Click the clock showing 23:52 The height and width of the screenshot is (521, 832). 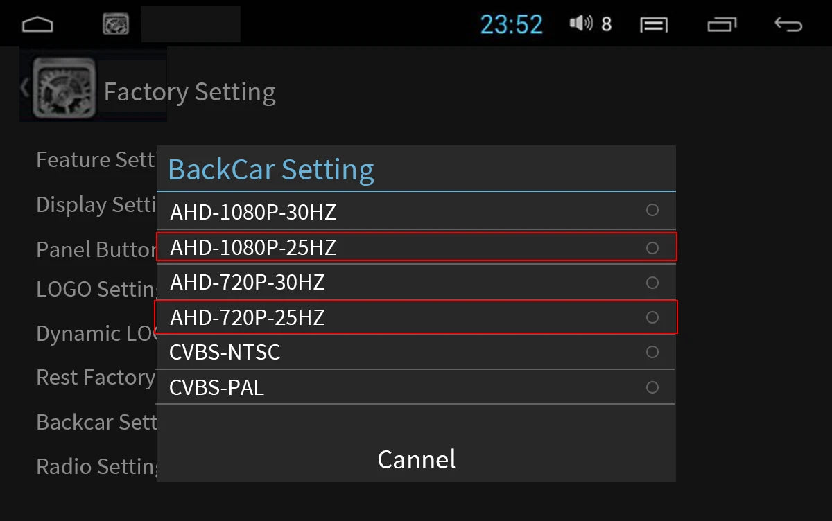point(512,25)
